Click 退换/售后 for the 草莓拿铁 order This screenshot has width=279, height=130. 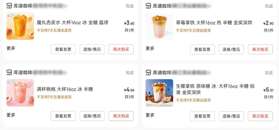231,49
